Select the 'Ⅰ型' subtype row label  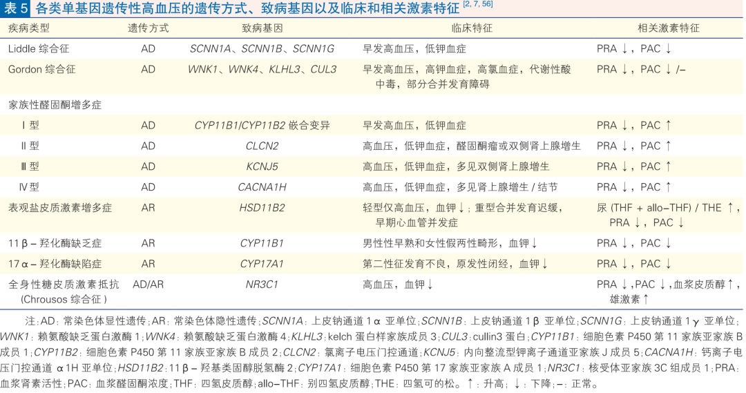[30, 126]
